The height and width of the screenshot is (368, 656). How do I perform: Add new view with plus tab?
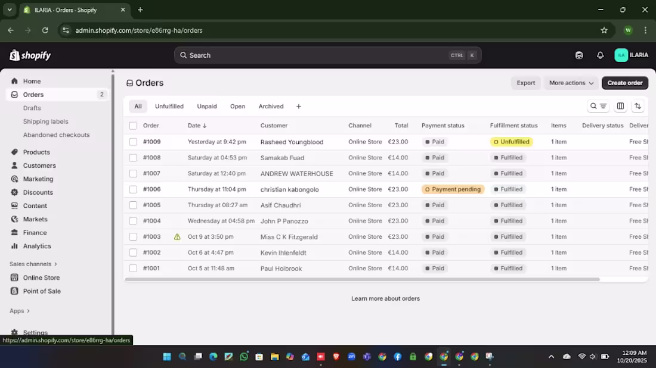click(x=298, y=106)
